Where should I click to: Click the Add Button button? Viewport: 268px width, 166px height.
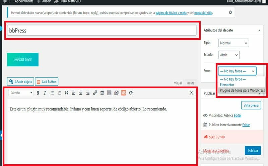click(x=47, y=81)
